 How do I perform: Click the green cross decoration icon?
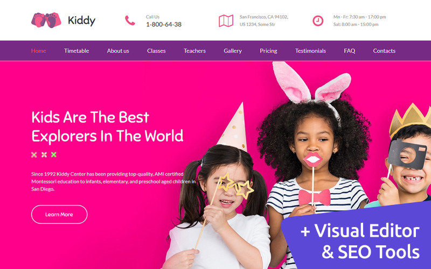pyautogui.click(x=53, y=154)
